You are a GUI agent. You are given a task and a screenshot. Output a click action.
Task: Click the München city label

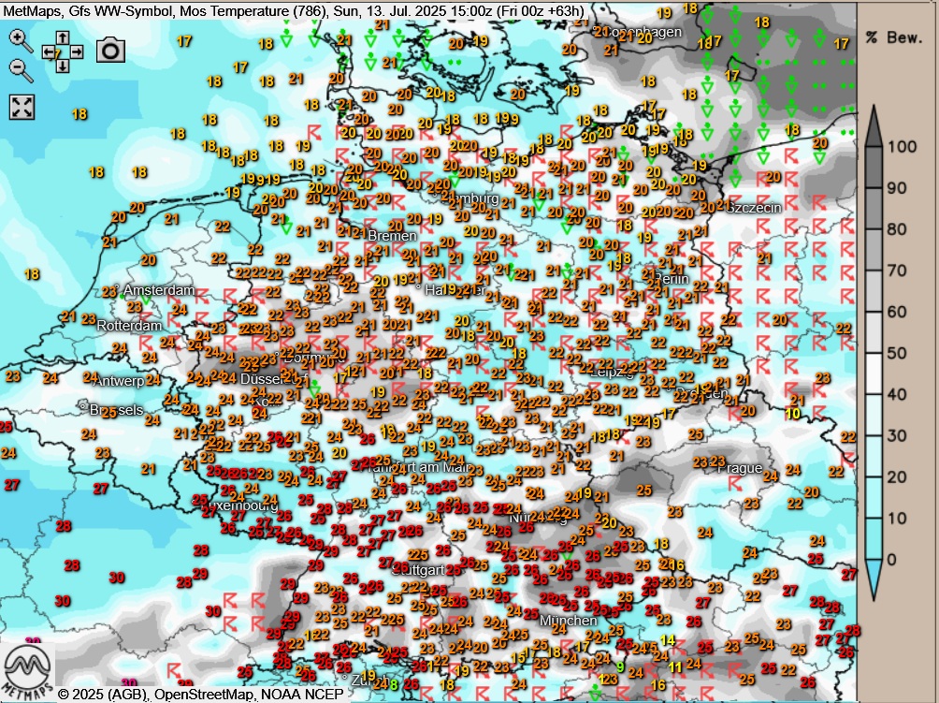[568, 620]
